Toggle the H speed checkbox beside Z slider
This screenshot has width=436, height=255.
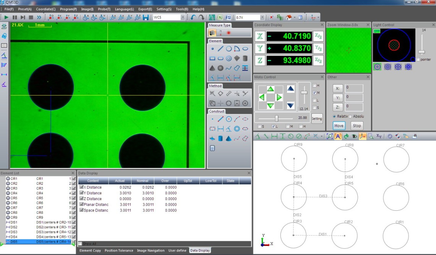314,86
